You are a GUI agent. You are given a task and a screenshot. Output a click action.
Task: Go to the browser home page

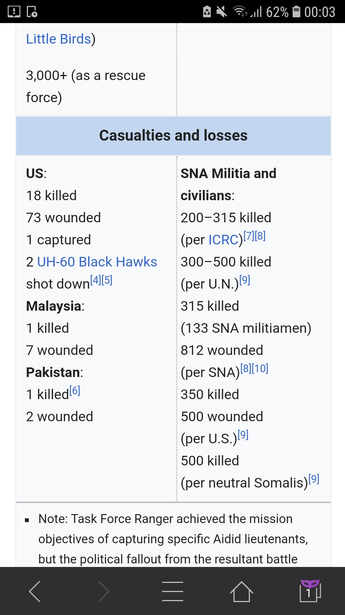tap(241, 591)
